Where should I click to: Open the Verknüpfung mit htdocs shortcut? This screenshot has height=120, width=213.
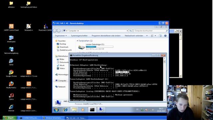(x=29, y=4)
